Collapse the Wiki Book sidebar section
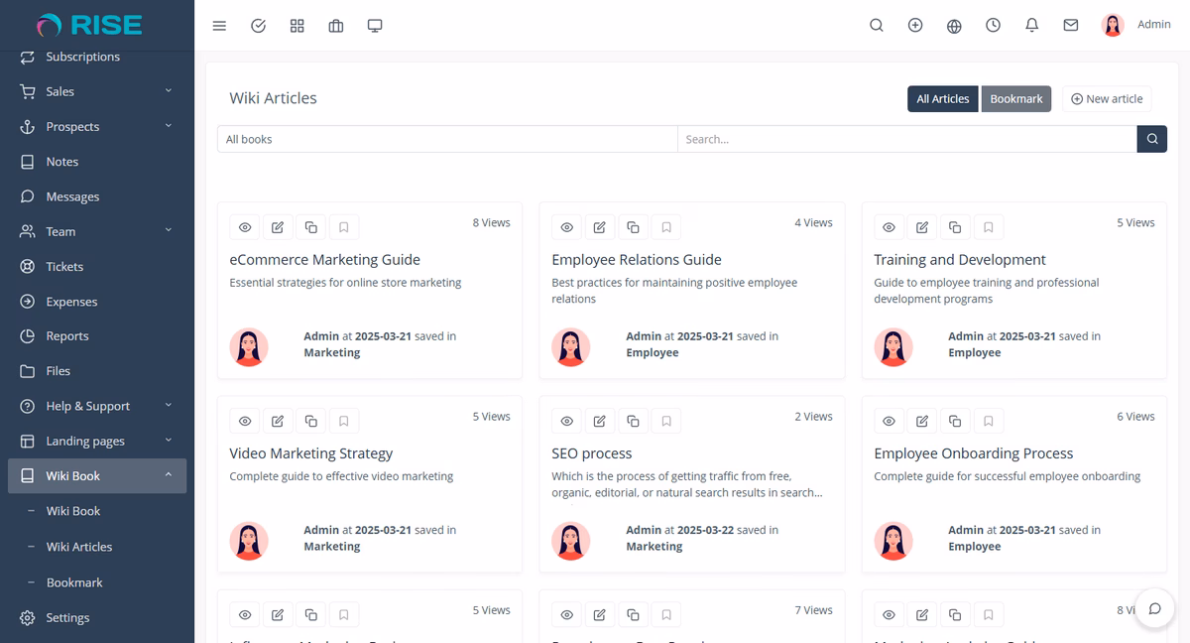 [96, 475]
